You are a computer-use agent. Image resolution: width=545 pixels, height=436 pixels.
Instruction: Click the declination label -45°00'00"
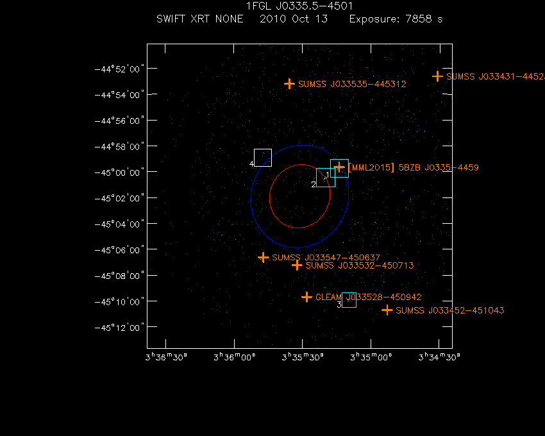pos(119,172)
